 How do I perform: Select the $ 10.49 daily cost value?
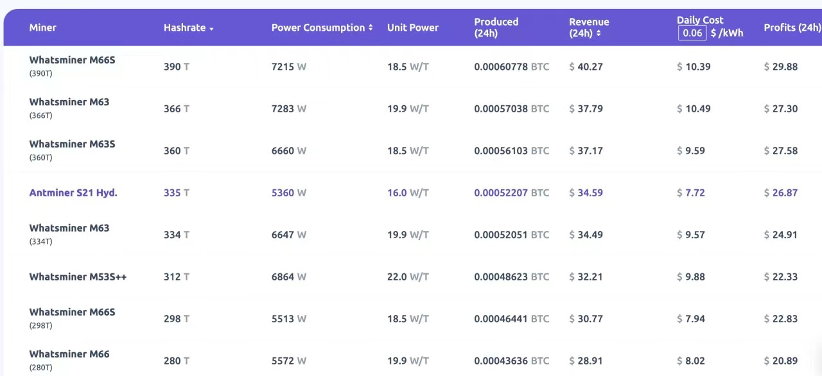[x=694, y=109]
